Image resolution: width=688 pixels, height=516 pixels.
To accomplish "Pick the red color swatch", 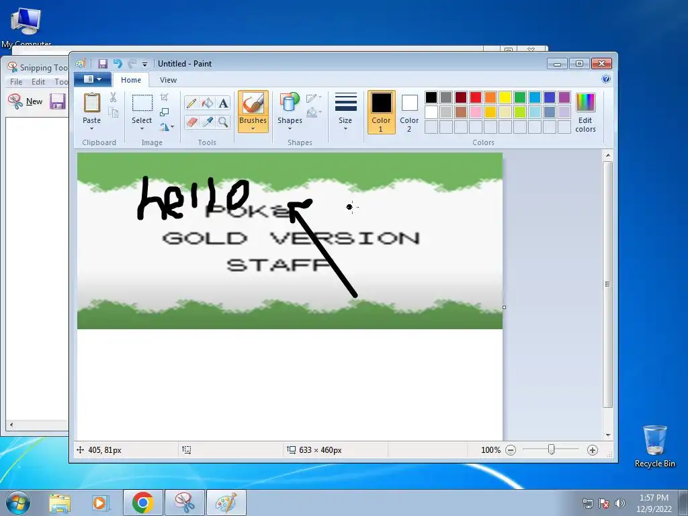I will (476, 97).
